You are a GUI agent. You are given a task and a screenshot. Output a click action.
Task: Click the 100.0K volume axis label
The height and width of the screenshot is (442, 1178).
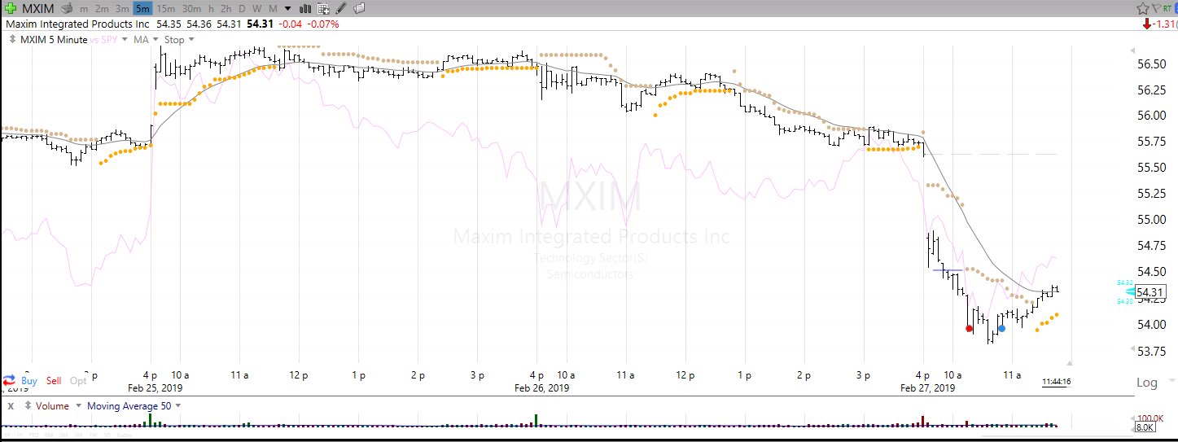(1150, 417)
